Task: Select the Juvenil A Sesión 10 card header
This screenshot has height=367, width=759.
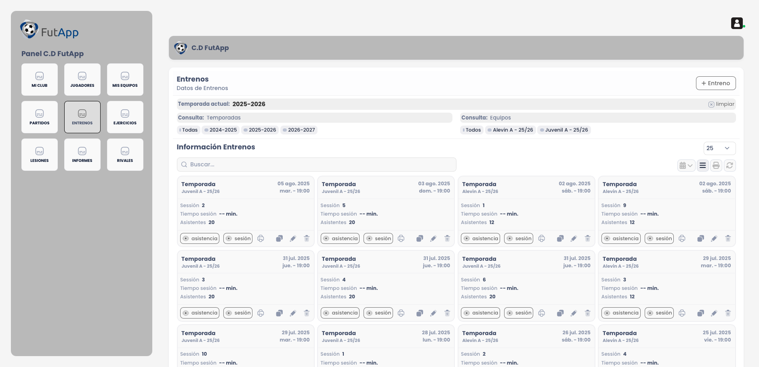Action: click(246, 336)
